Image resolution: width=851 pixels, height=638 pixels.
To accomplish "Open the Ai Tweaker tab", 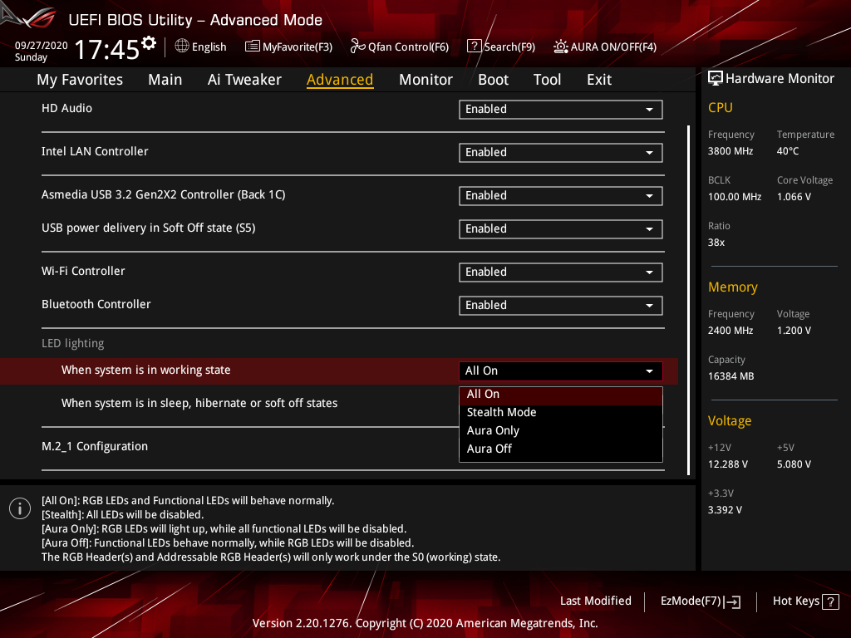I will click(x=244, y=80).
